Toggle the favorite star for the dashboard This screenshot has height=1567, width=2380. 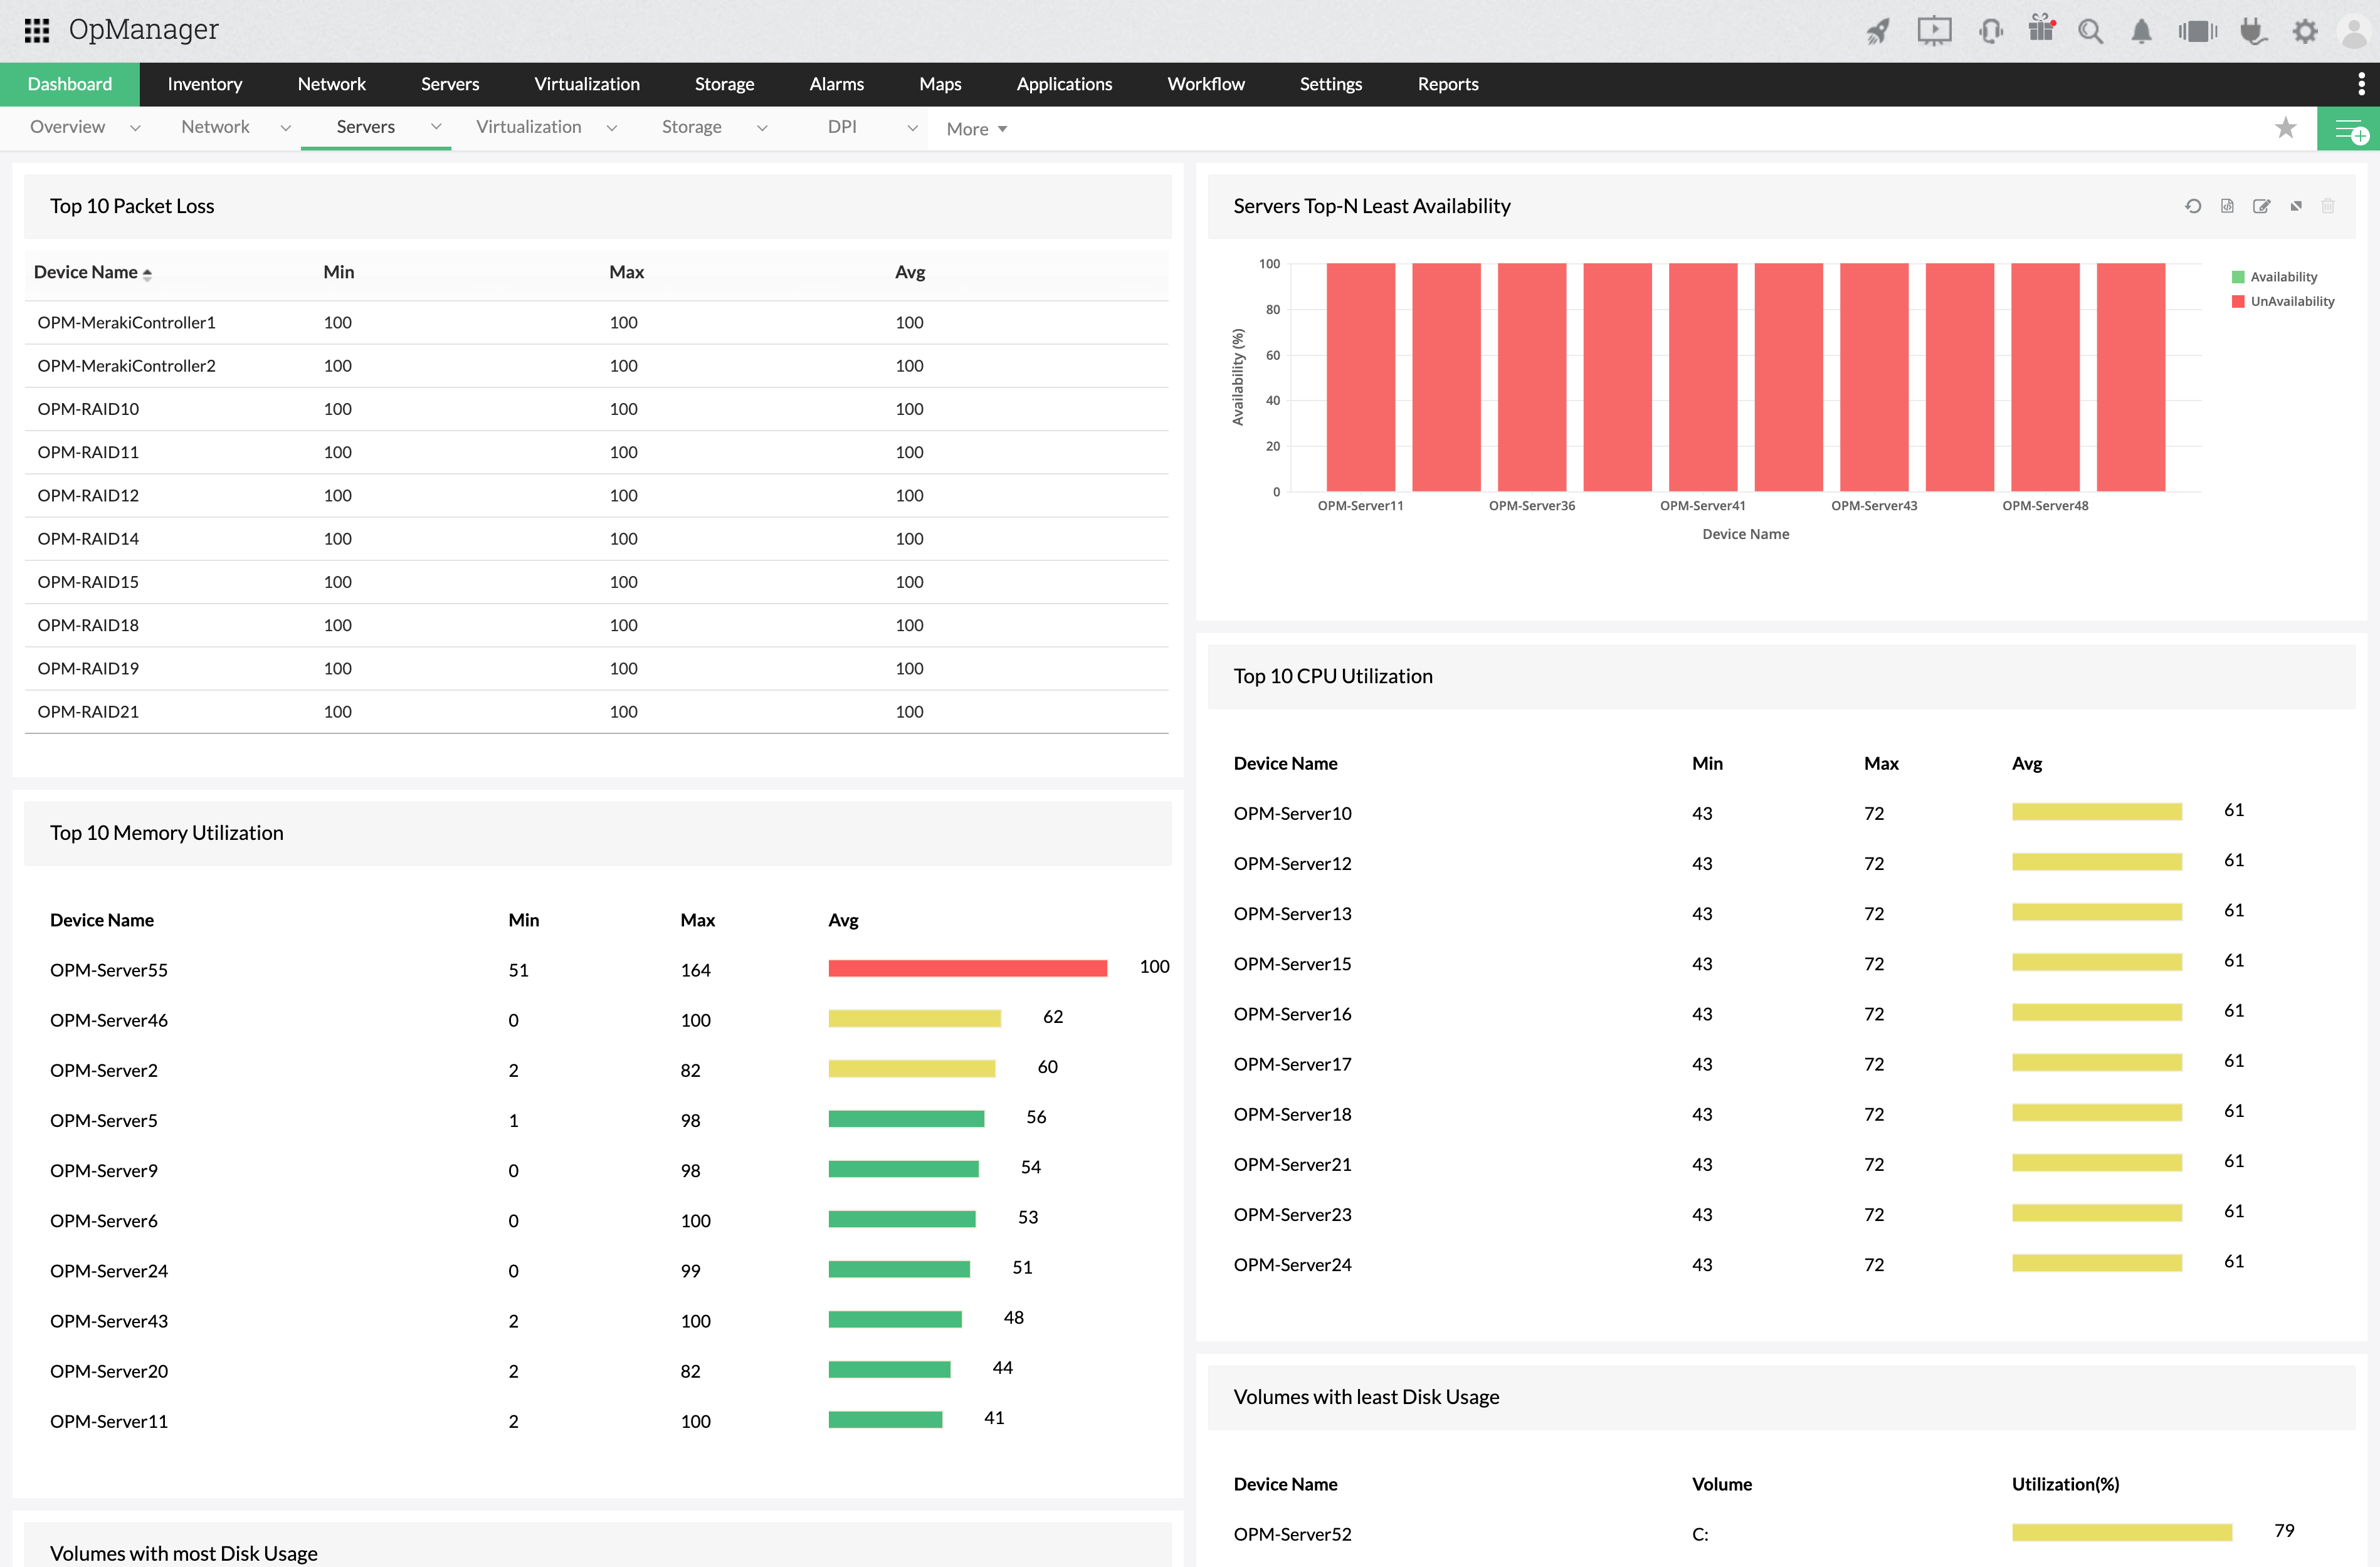coord(2285,128)
